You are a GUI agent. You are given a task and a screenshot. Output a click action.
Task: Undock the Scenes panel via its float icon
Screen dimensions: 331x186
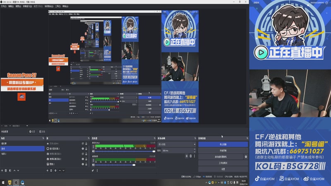[x=43, y=138]
